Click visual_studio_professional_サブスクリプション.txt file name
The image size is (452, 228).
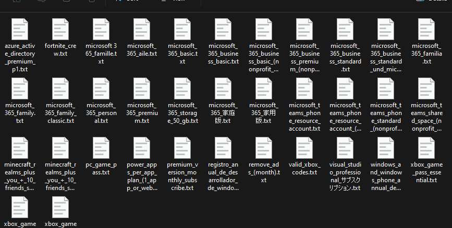click(x=345, y=176)
